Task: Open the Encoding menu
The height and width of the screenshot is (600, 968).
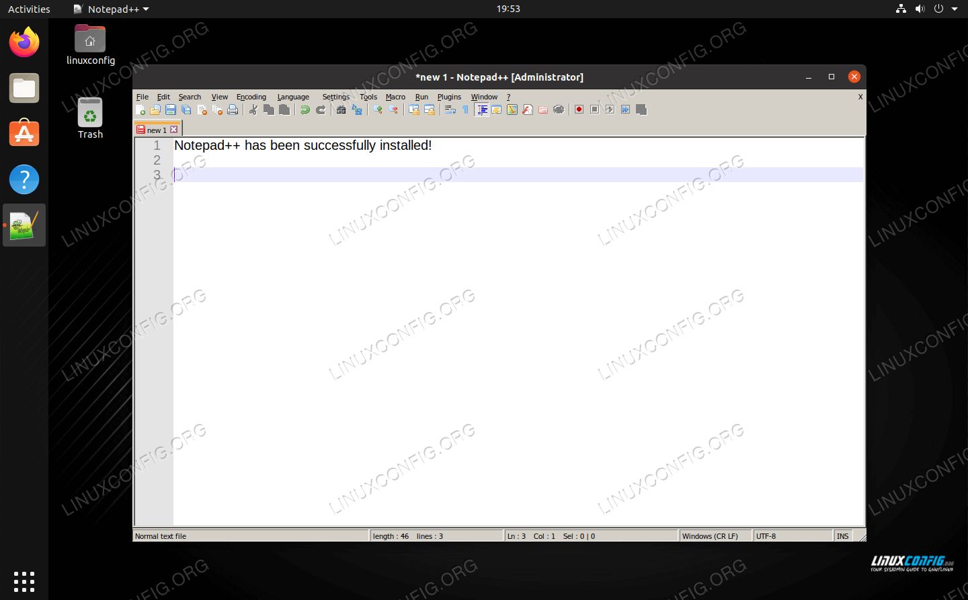Action: (251, 97)
